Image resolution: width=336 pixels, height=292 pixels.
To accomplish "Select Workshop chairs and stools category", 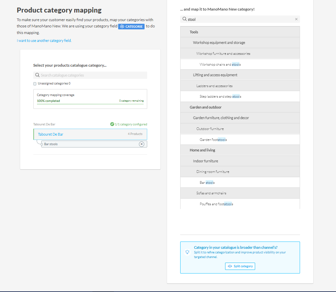I will click(220, 64).
